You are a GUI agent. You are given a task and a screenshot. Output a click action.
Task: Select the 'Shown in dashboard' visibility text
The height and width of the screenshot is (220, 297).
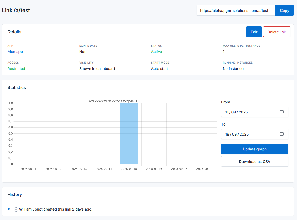(x=97, y=69)
